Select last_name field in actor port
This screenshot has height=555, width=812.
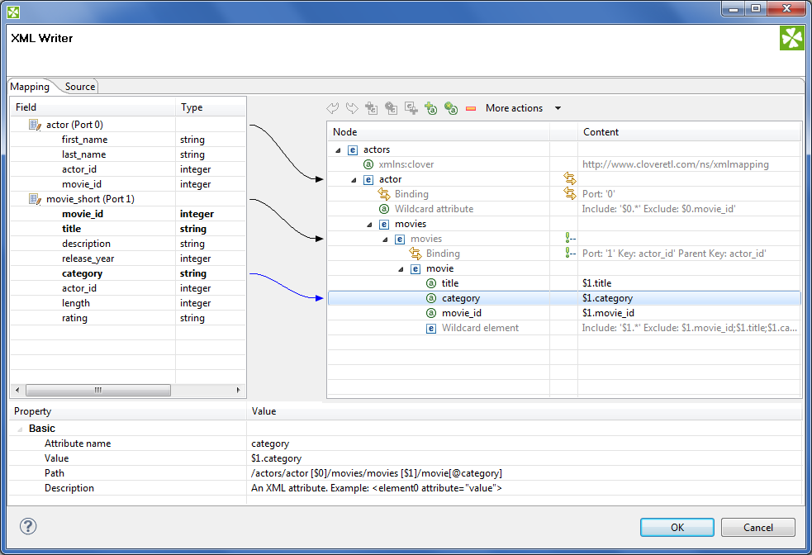[83, 154]
